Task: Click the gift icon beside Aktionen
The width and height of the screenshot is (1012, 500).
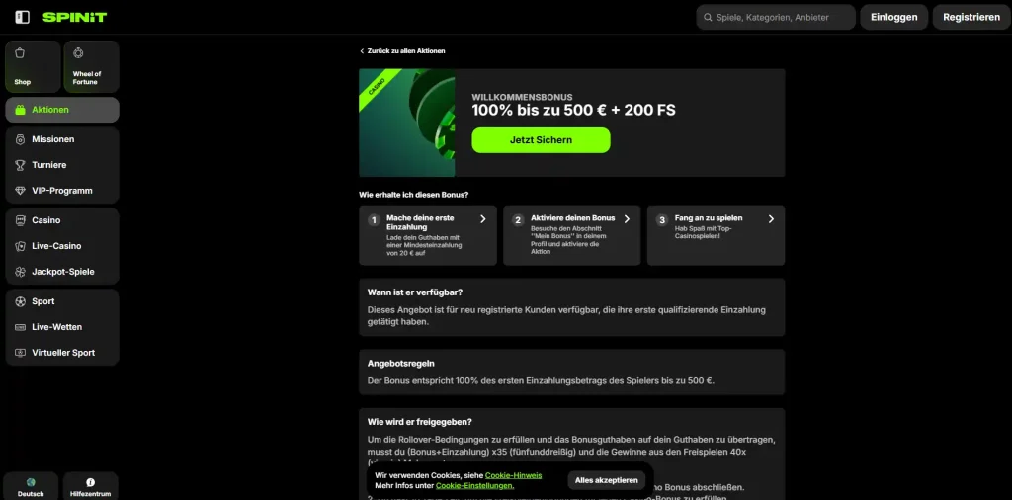Action: [x=20, y=110]
